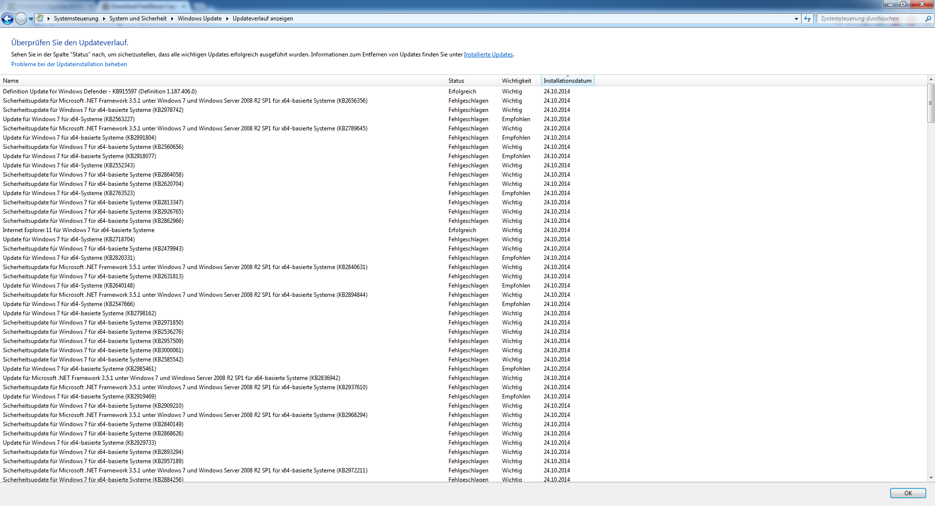
Task: Expand the arrow after System und Sicherheit
Action: 172,18
